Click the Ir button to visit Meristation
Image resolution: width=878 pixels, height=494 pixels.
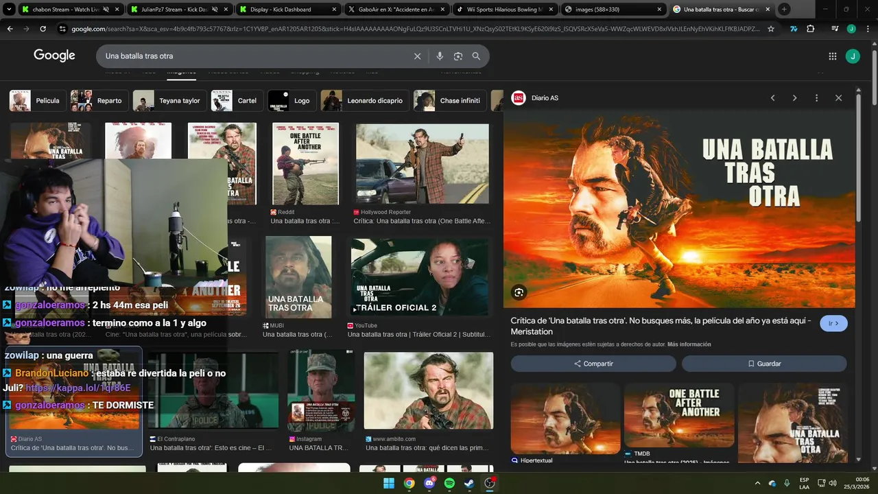pyautogui.click(x=833, y=323)
